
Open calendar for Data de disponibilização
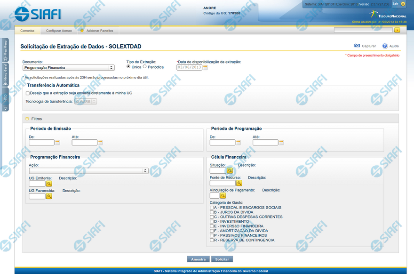pyautogui.click(x=205, y=67)
